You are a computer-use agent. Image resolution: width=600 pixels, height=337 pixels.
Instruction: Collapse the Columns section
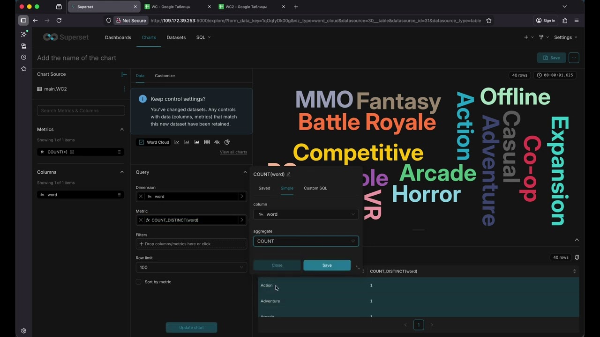coord(122,172)
